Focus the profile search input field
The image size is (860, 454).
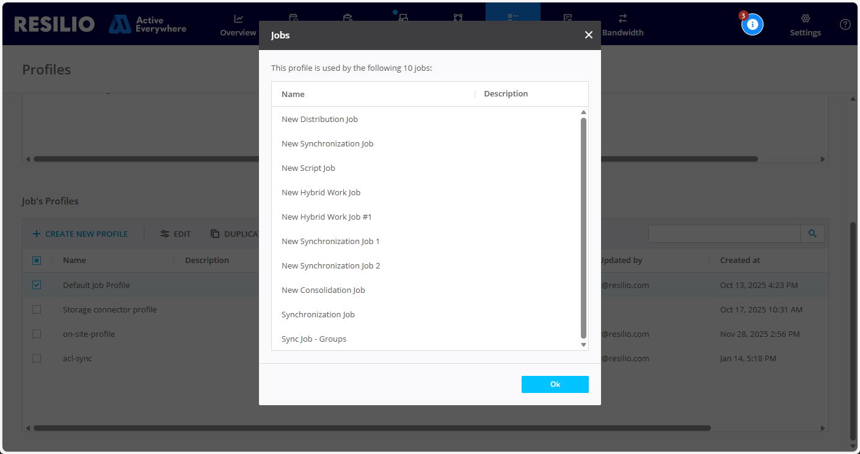pos(724,234)
